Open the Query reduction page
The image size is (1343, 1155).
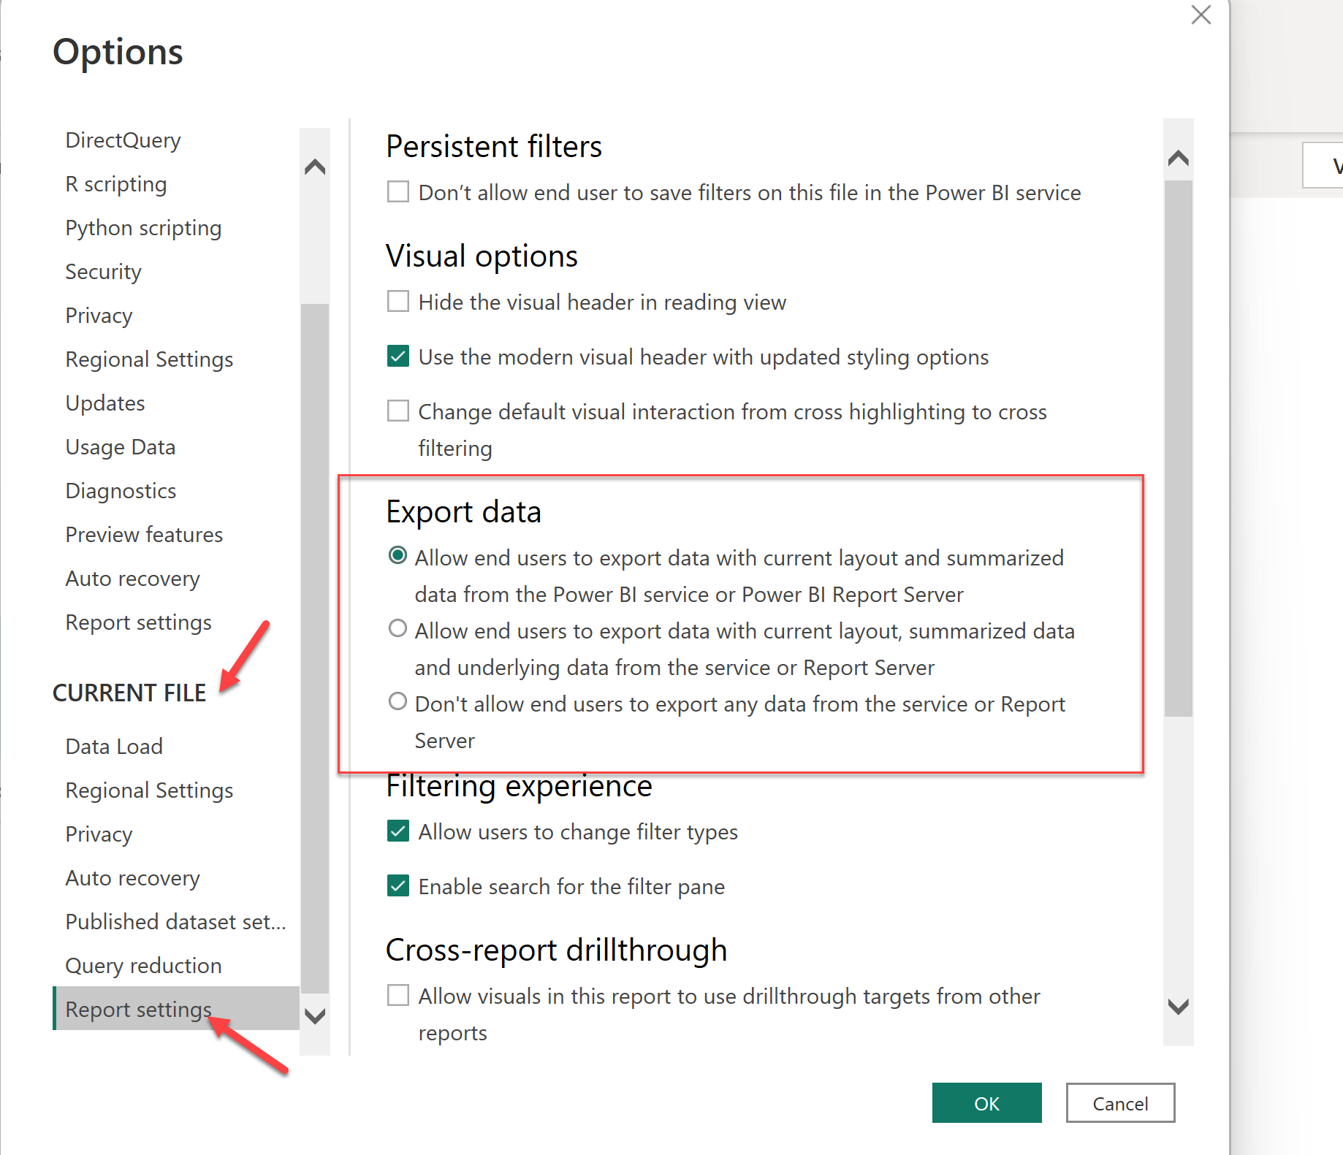click(143, 966)
